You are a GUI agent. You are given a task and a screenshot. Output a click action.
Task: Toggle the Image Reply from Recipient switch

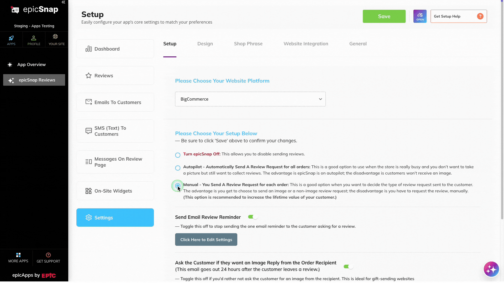tap(348, 266)
